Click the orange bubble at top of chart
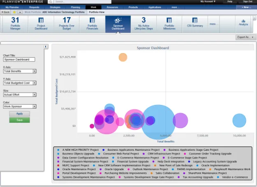 click(123, 57)
